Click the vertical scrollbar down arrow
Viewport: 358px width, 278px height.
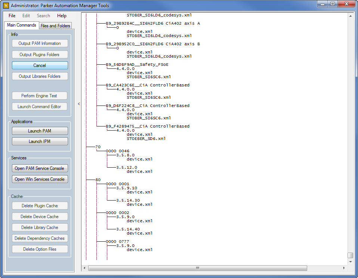pos(351,262)
